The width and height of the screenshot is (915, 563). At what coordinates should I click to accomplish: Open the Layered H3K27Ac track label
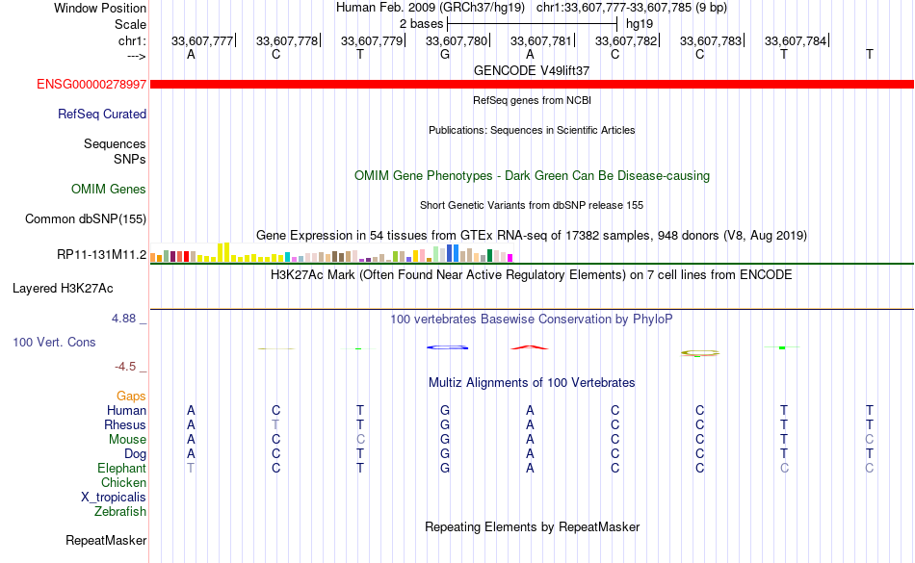(x=63, y=289)
